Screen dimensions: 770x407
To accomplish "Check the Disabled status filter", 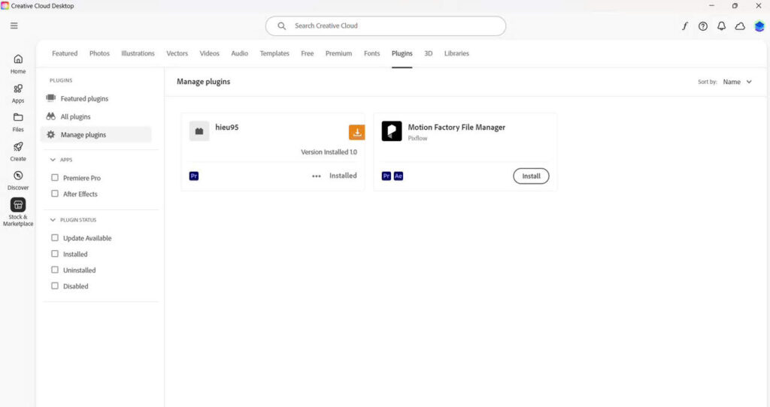I will coord(55,286).
